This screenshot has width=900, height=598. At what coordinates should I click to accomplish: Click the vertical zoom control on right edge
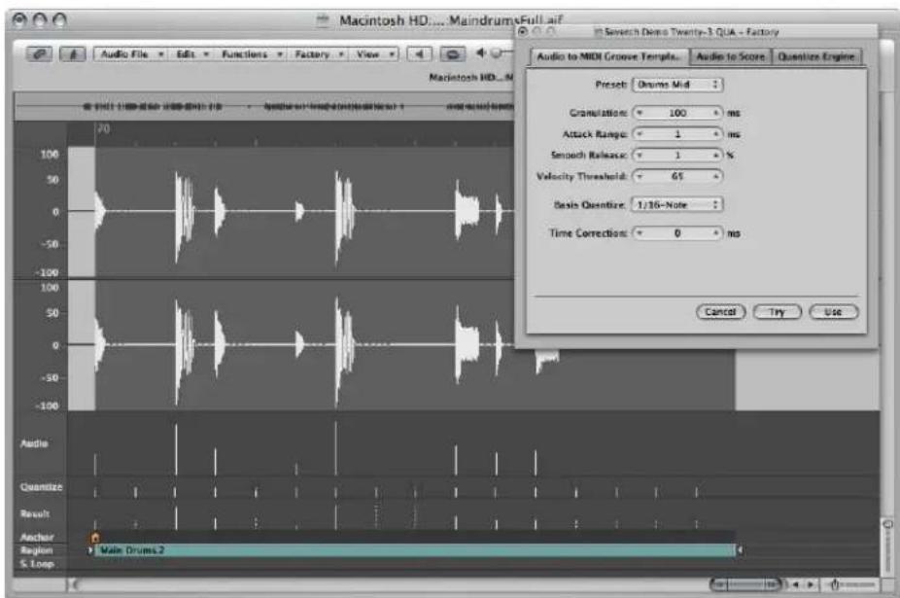tap(888, 545)
